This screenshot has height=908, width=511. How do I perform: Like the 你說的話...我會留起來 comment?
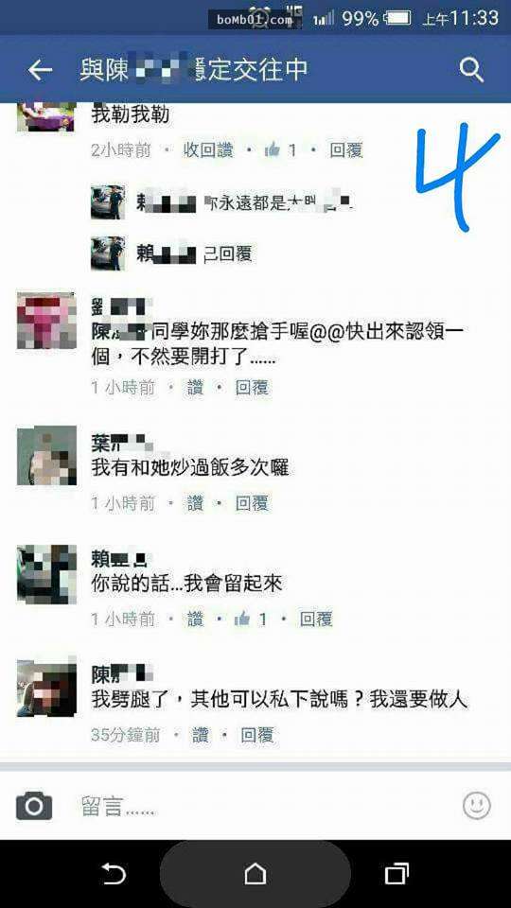pyautogui.click(x=195, y=620)
